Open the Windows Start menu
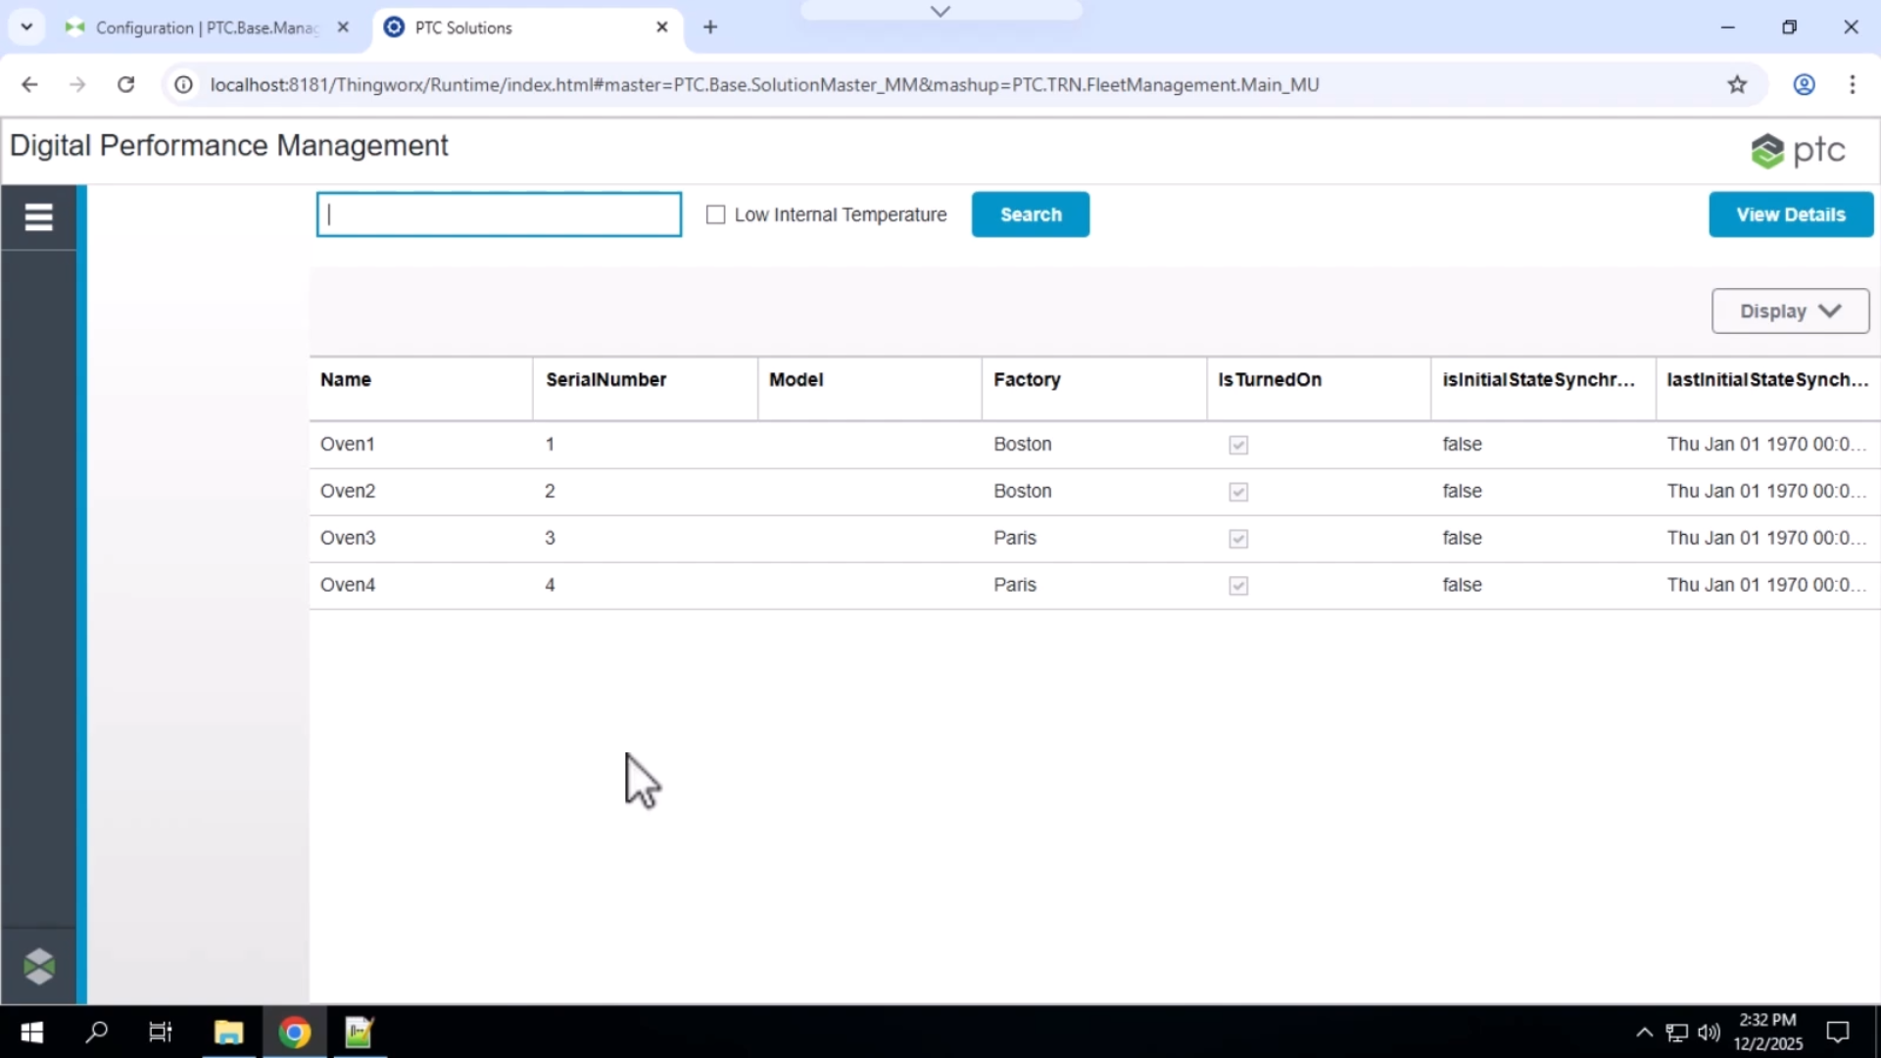Viewport: 1881px width, 1058px height. tap(31, 1032)
